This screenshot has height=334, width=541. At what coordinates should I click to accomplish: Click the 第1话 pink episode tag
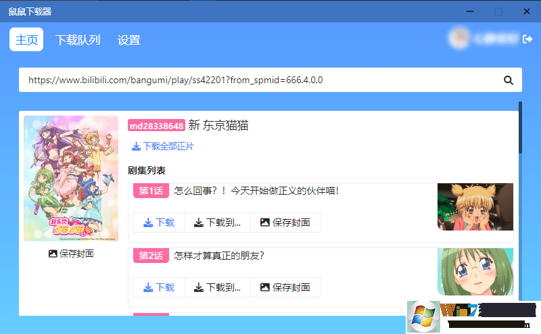coord(151,191)
